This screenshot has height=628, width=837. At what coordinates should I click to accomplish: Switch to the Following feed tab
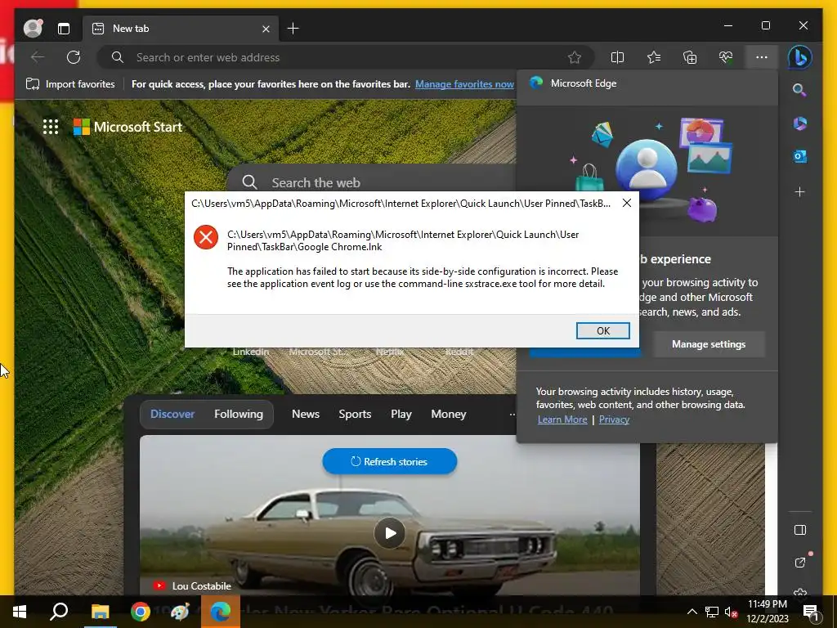click(239, 414)
